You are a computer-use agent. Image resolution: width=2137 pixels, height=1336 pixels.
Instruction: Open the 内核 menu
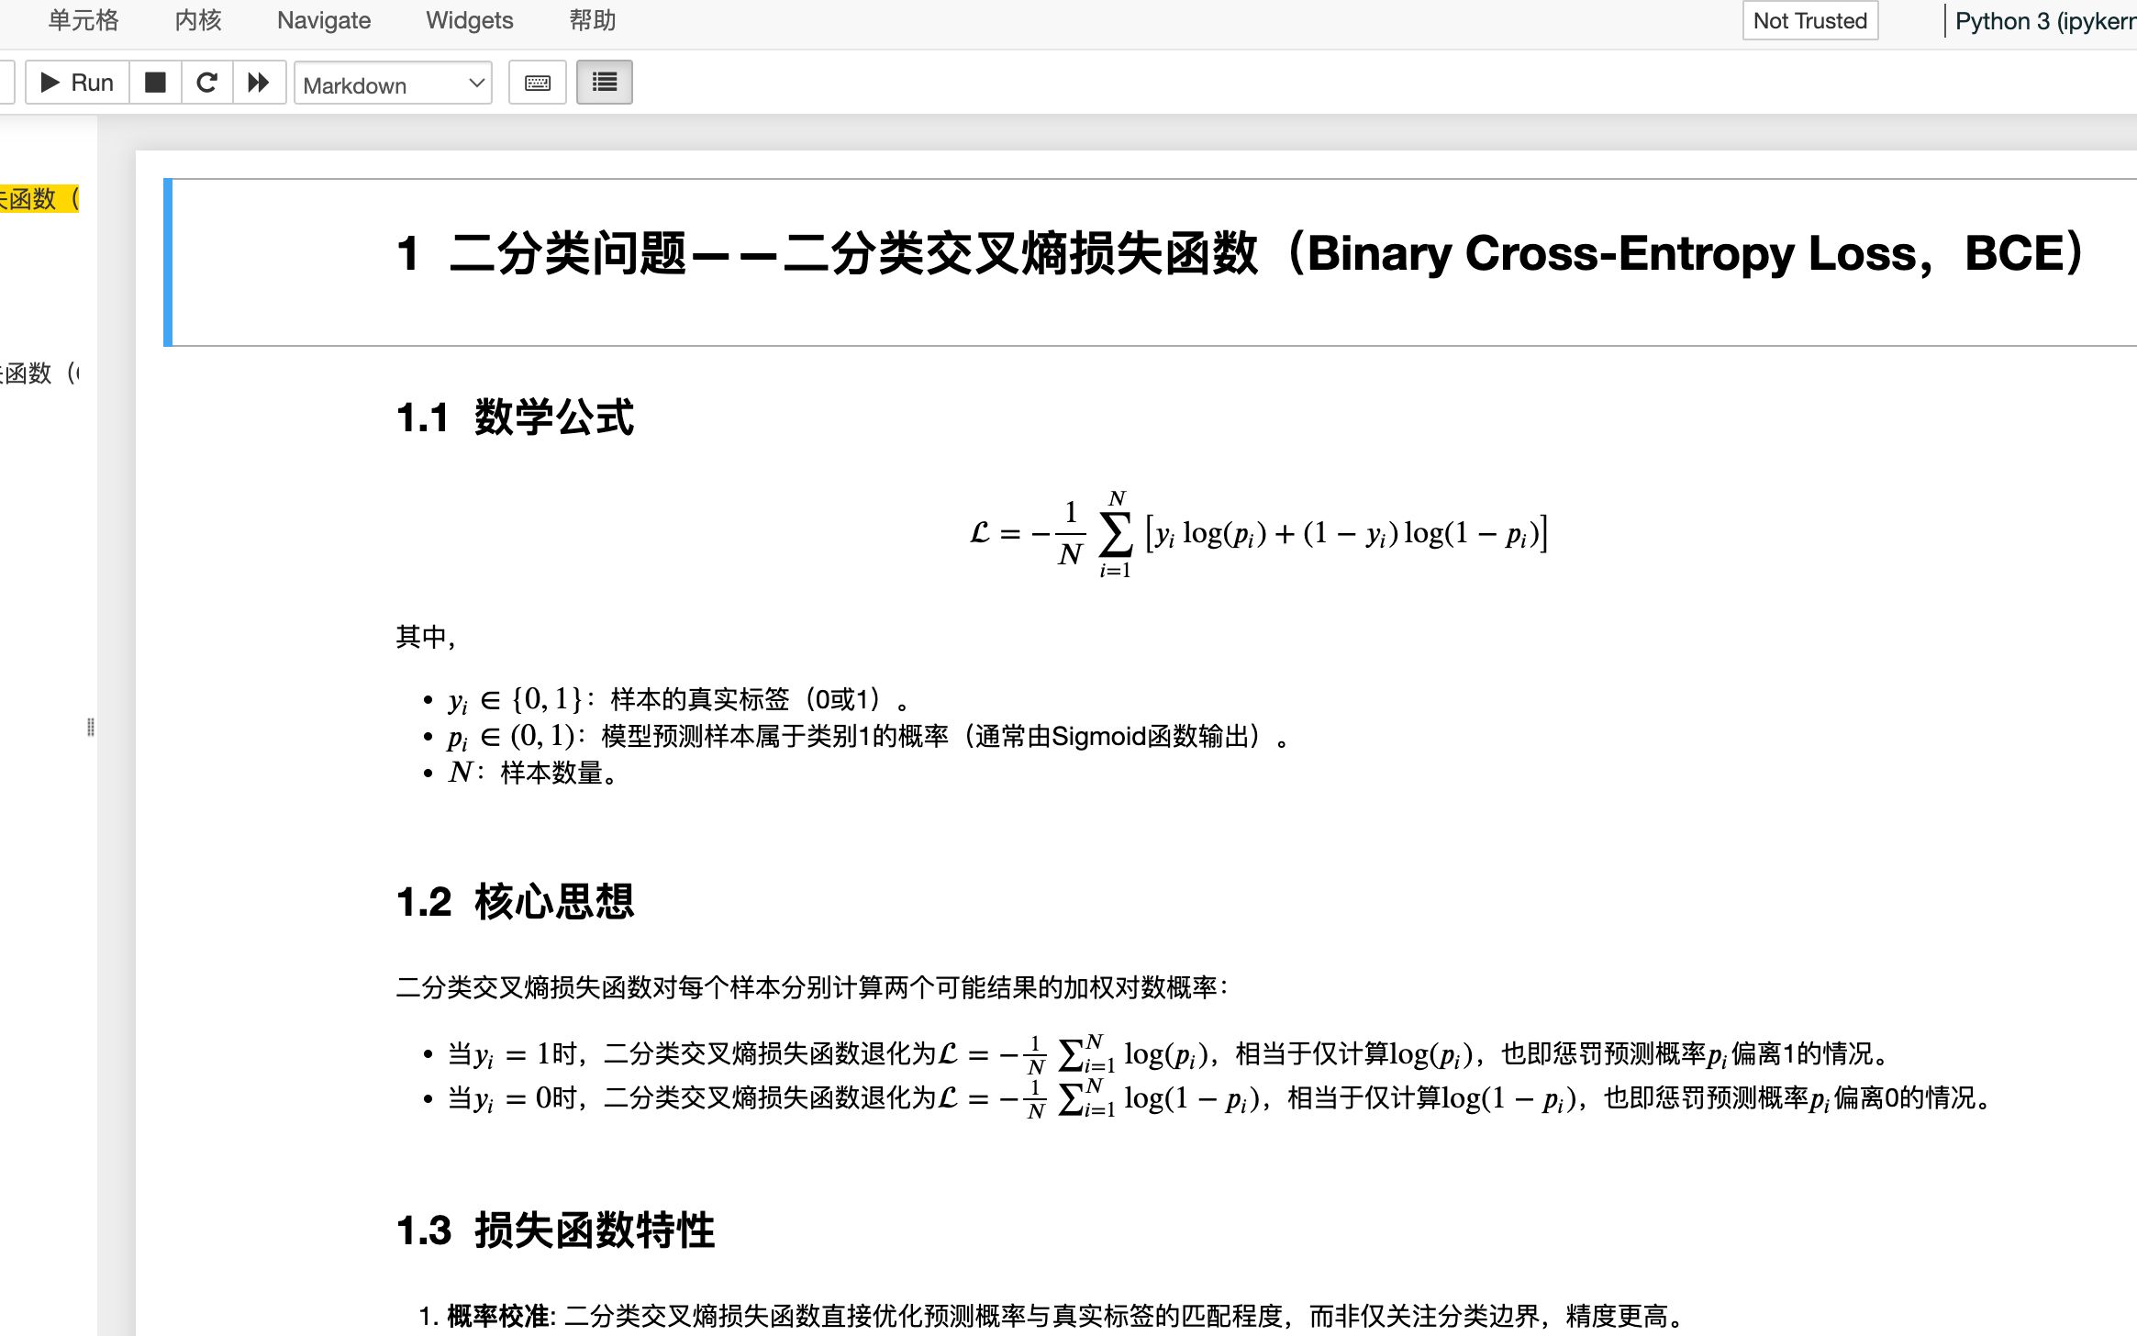198,20
